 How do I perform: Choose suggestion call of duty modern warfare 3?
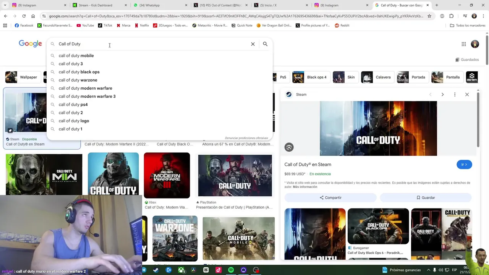tap(160, 96)
